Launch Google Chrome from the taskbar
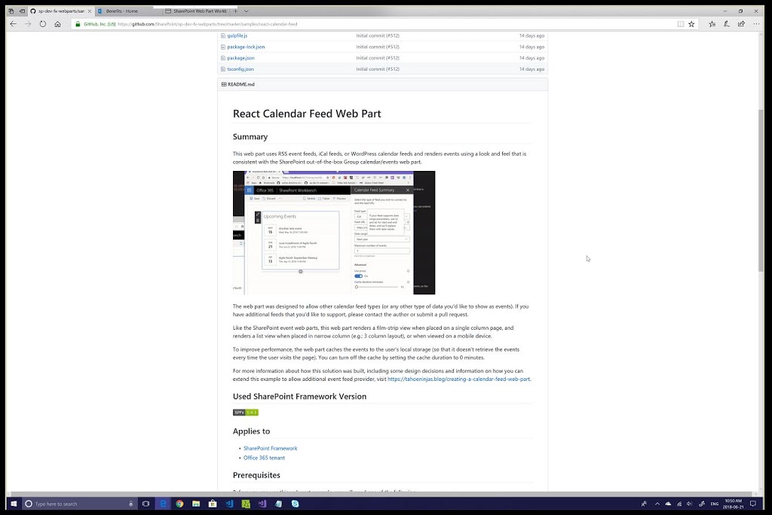The height and width of the screenshot is (515, 772). (x=179, y=504)
